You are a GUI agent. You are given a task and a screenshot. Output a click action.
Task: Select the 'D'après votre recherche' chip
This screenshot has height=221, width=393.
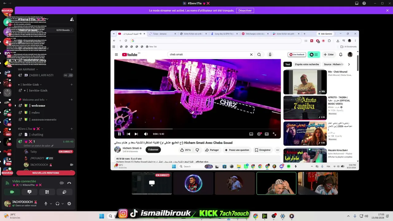(307, 64)
